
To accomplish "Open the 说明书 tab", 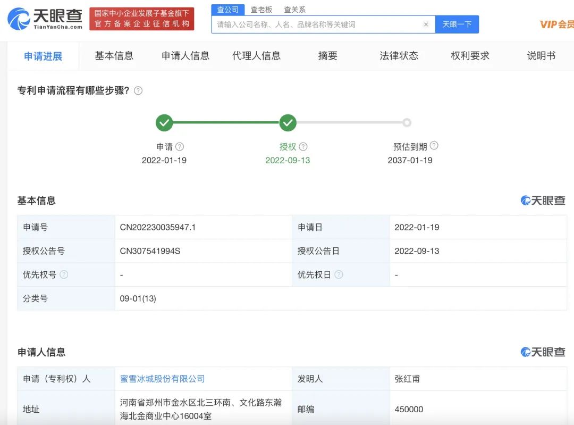I will [x=541, y=56].
